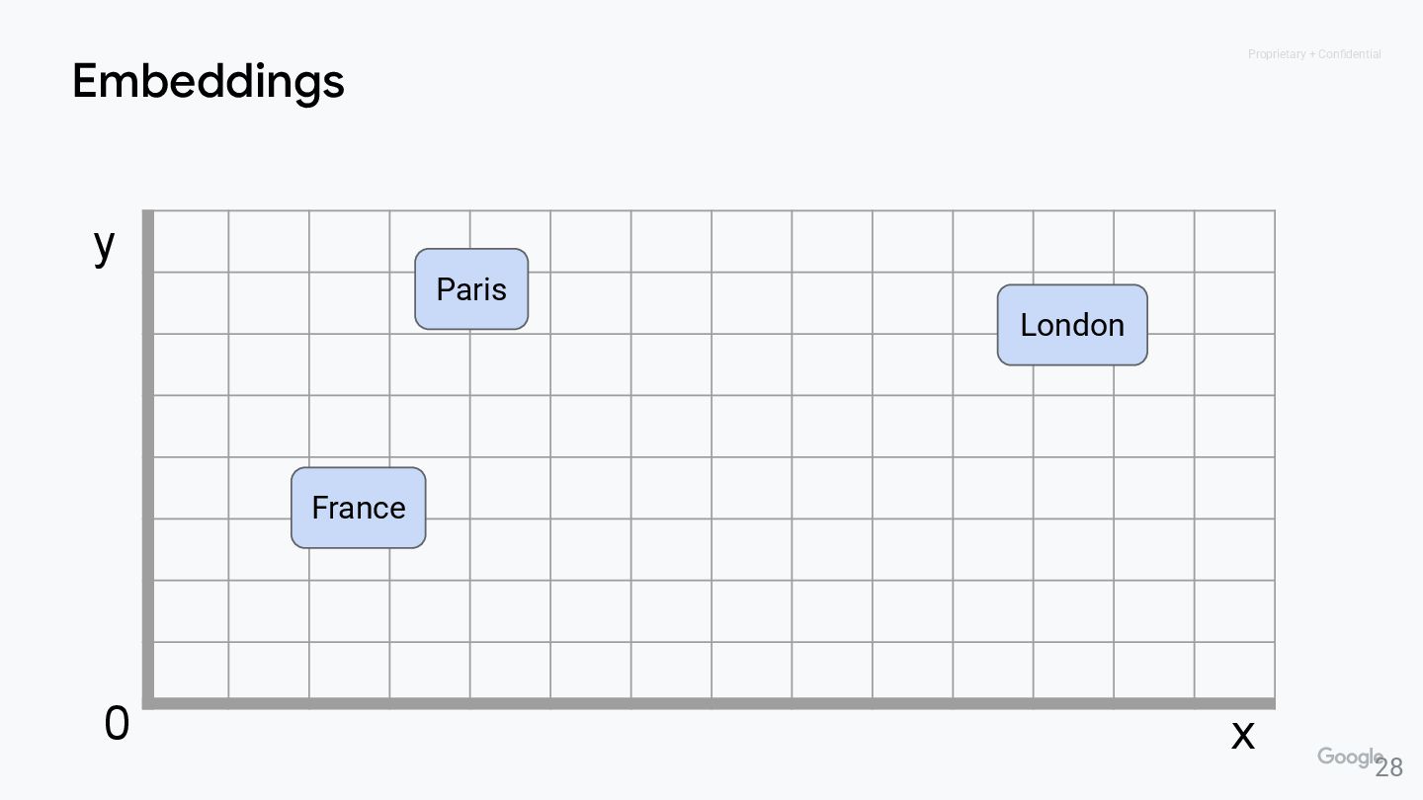Click the Proprietary + Confidential text
Viewport: 1423px width, 800px height.
click(x=1314, y=54)
